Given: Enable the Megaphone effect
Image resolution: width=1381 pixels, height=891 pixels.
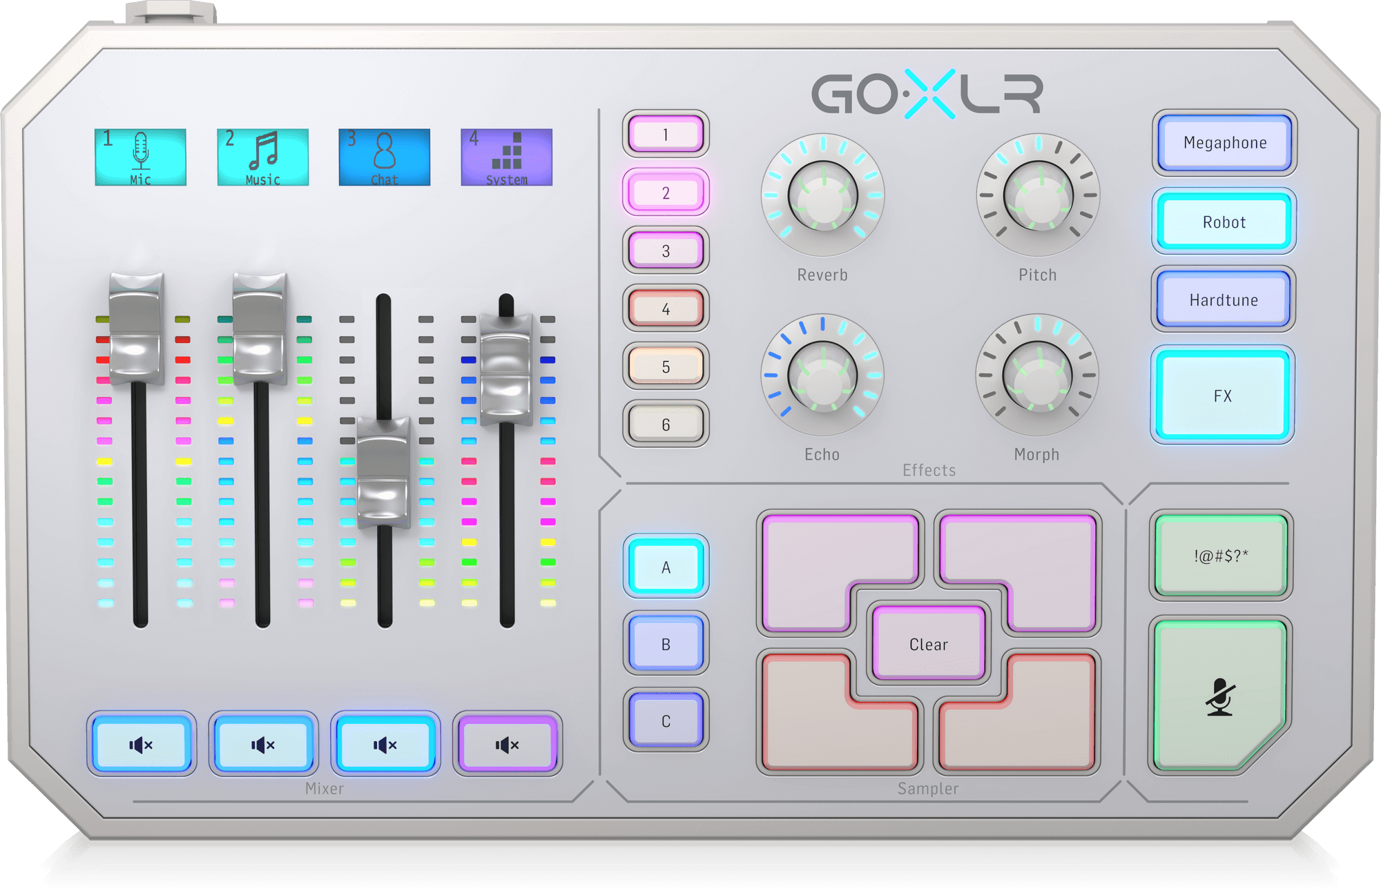Looking at the screenshot, I should click(x=1224, y=144).
